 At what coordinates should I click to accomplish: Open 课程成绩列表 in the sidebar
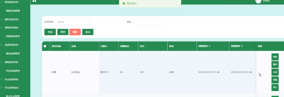coord(12,62)
